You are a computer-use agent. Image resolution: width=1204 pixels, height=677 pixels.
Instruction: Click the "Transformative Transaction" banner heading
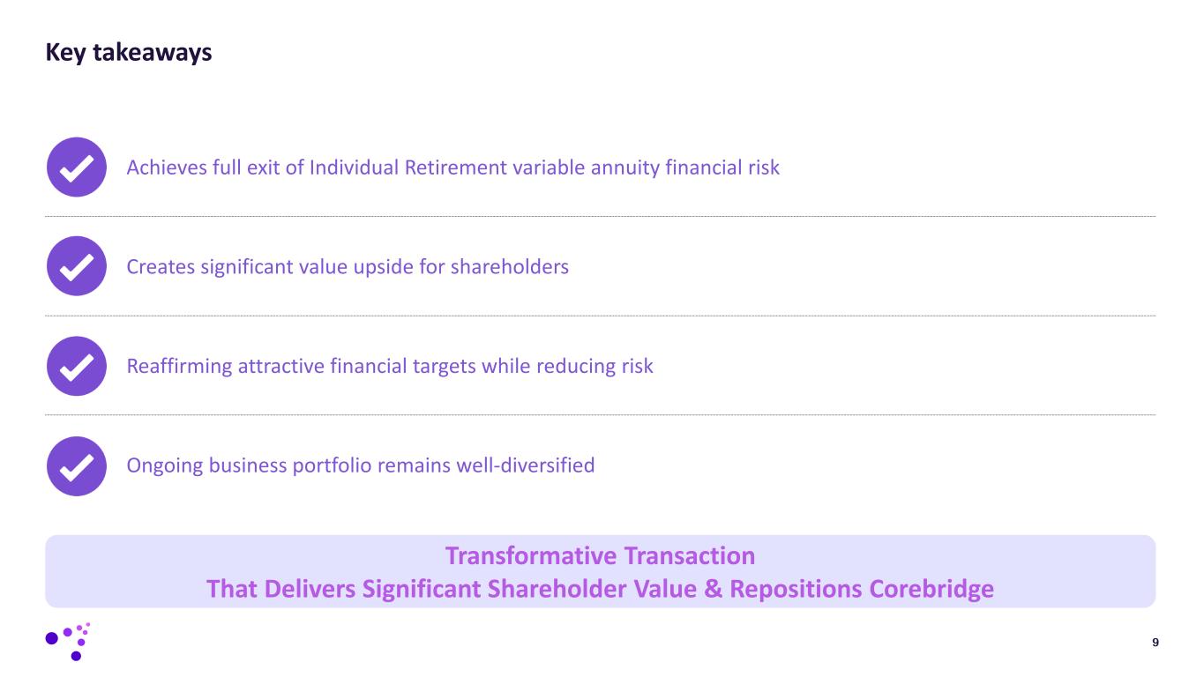pos(600,556)
